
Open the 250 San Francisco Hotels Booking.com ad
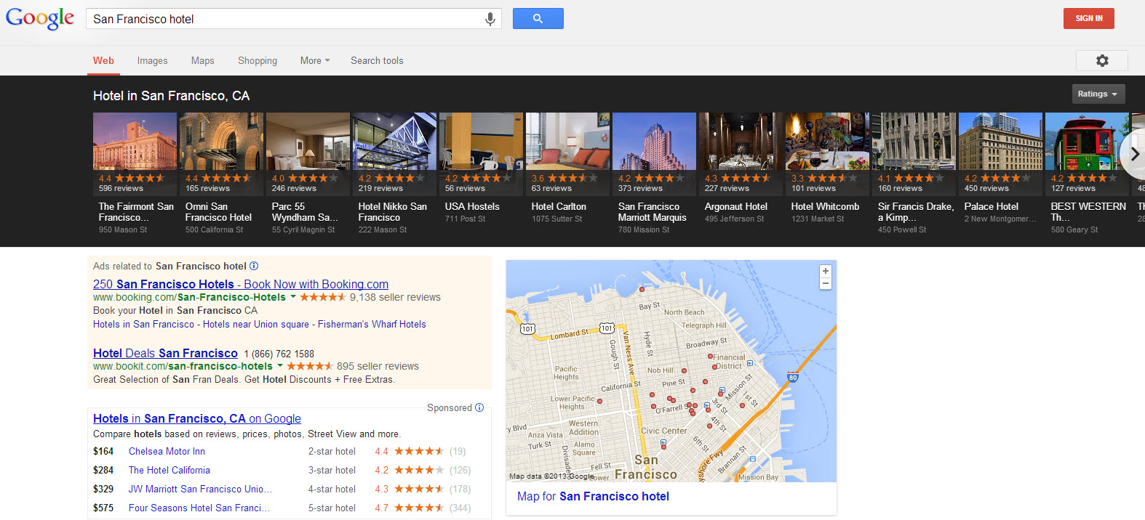pos(241,284)
